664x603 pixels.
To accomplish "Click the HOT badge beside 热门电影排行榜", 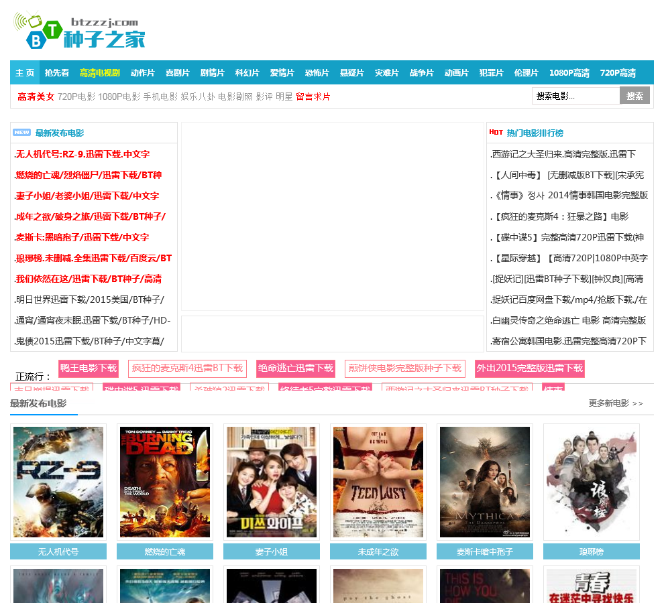I will click(x=496, y=133).
